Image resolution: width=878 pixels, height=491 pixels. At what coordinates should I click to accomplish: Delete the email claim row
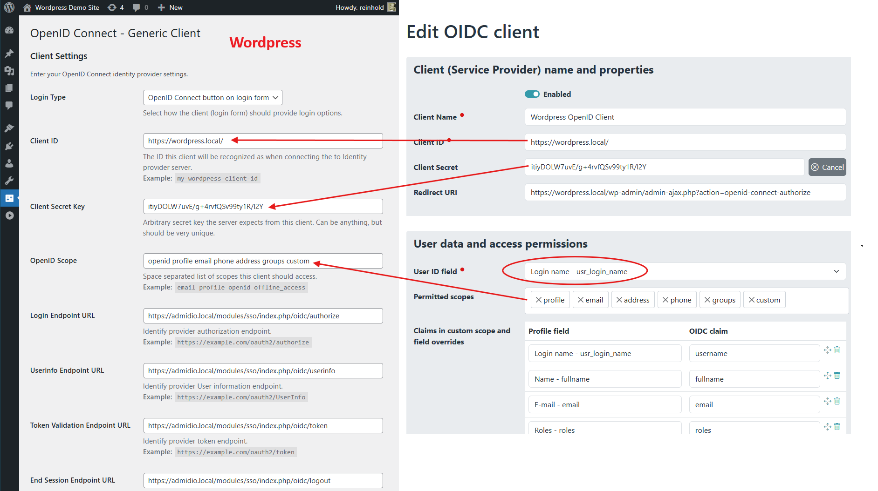837,401
